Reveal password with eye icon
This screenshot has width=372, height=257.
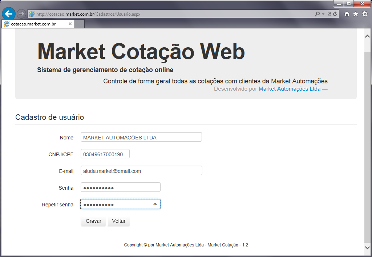155,204
